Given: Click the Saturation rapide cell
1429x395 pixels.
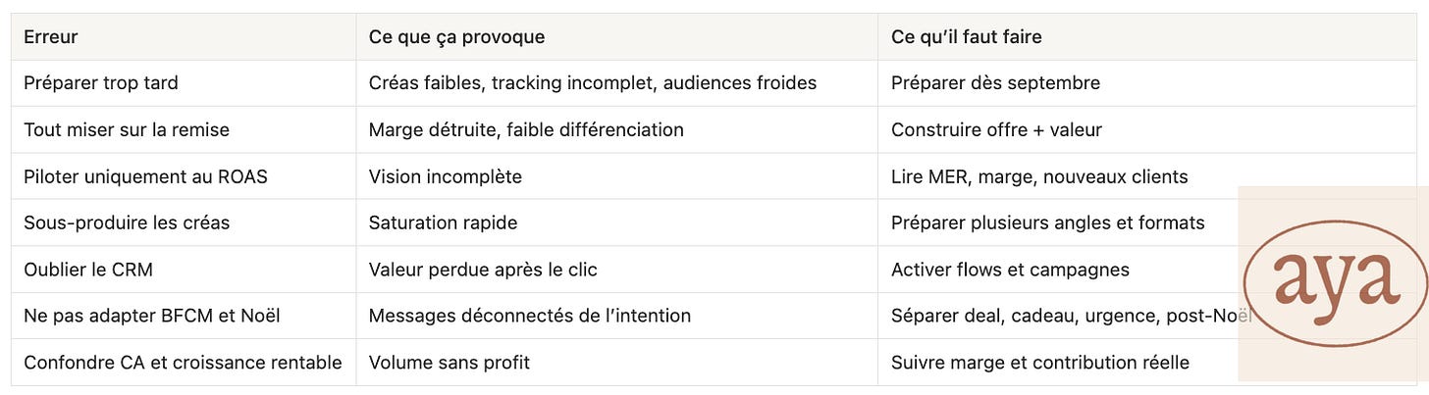Looking at the screenshot, I should tap(617, 223).
